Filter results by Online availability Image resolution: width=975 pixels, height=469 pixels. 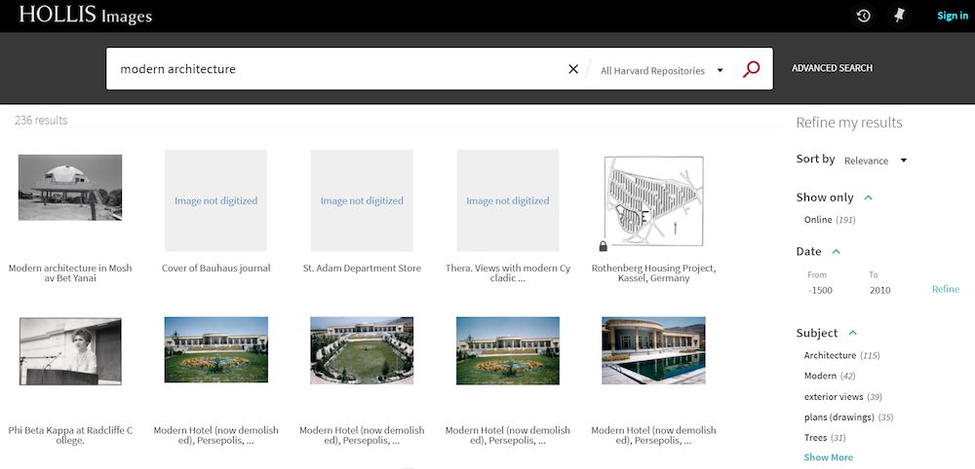pos(818,220)
